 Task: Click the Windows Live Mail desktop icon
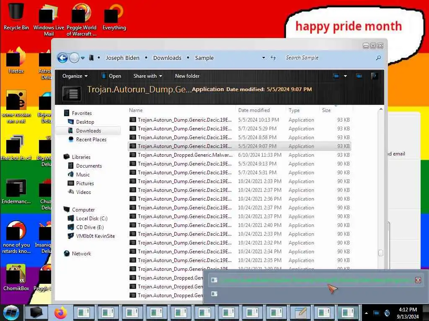49,19
